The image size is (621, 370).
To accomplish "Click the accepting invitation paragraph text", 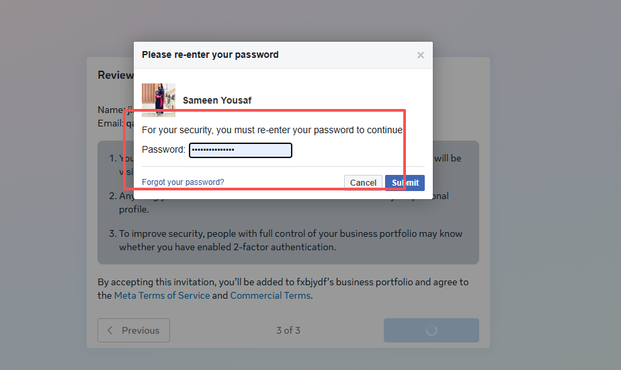I will point(282,283).
